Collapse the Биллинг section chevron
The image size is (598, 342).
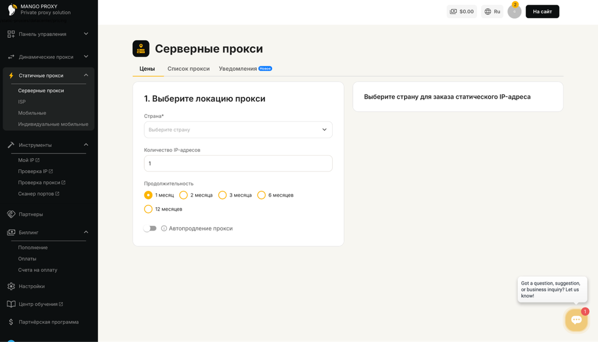pyautogui.click(x=86, y=232)
